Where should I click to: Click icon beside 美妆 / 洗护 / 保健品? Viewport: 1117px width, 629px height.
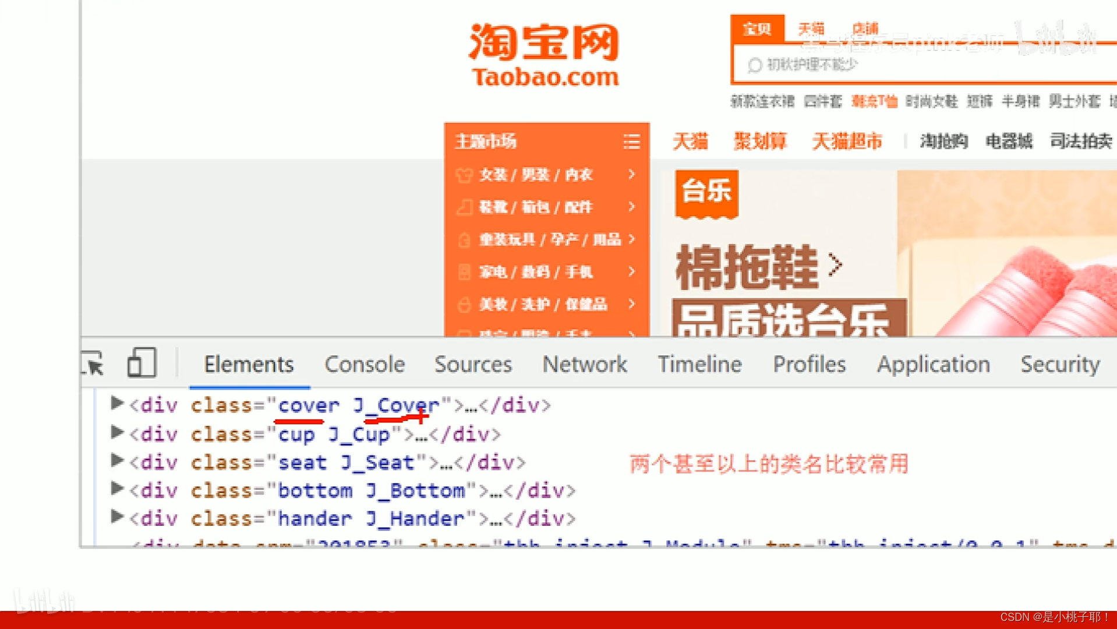(x=464, y=305)
